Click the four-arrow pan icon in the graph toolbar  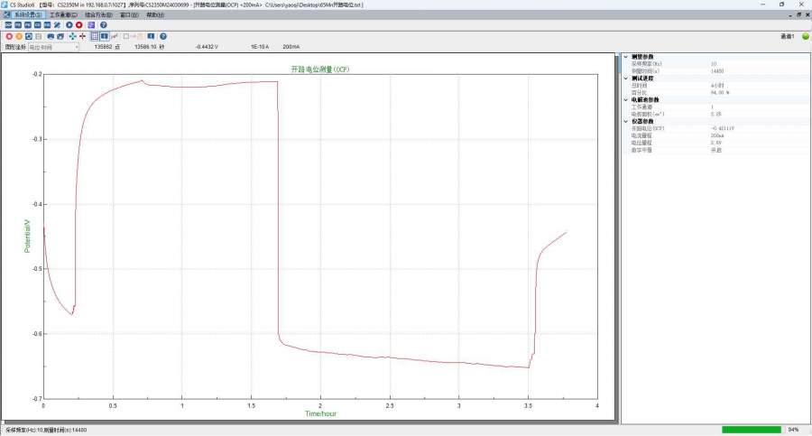tap(73, 36)
